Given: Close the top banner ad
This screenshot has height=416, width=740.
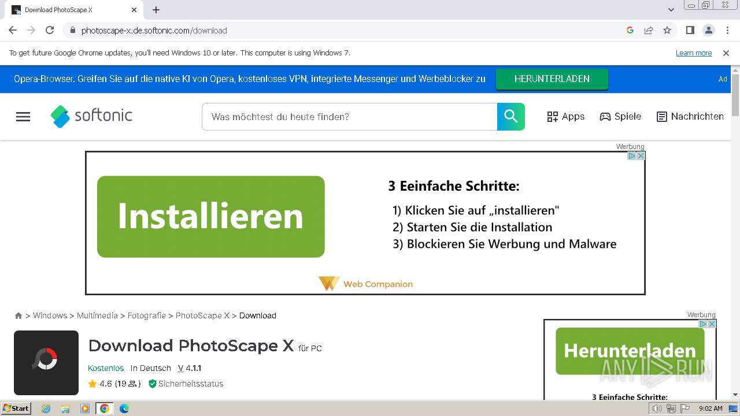Looking at the screenshot, I should 641,156.
